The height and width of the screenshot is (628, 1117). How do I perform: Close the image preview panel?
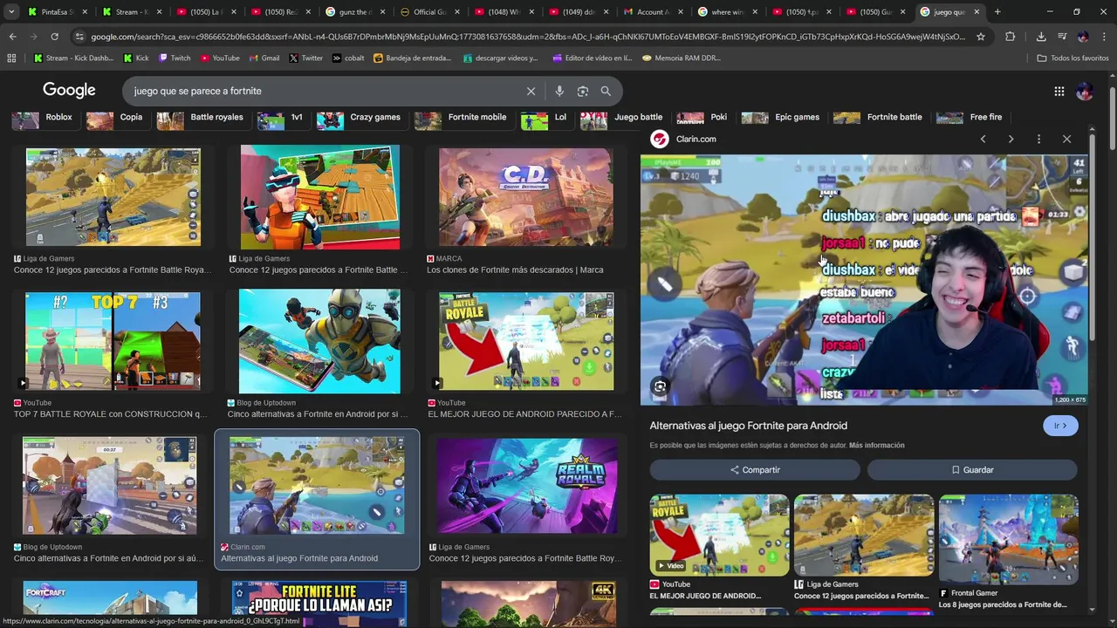coord(1066,139)
